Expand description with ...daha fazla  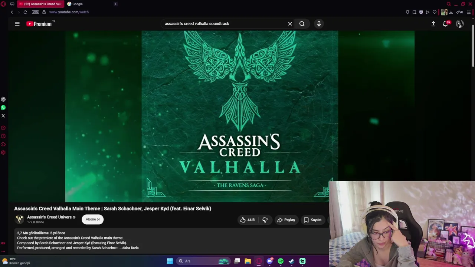129,248
